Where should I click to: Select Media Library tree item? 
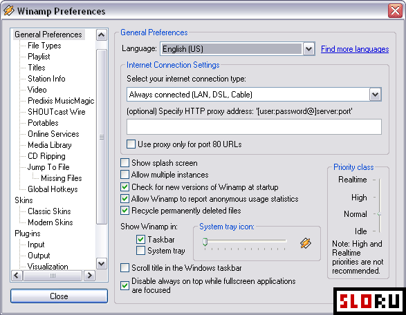click(x=50, y=145)
